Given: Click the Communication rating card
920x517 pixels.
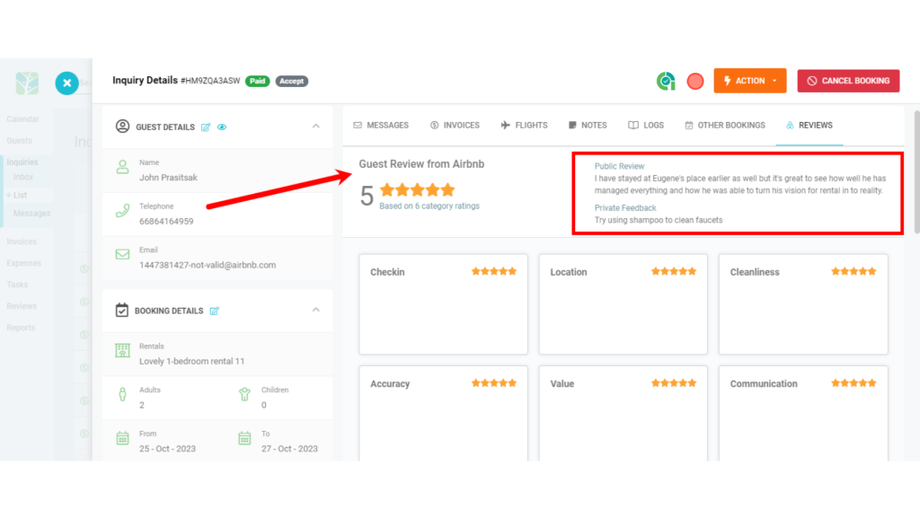Looking at the screenshot, I should coord(803,413).
